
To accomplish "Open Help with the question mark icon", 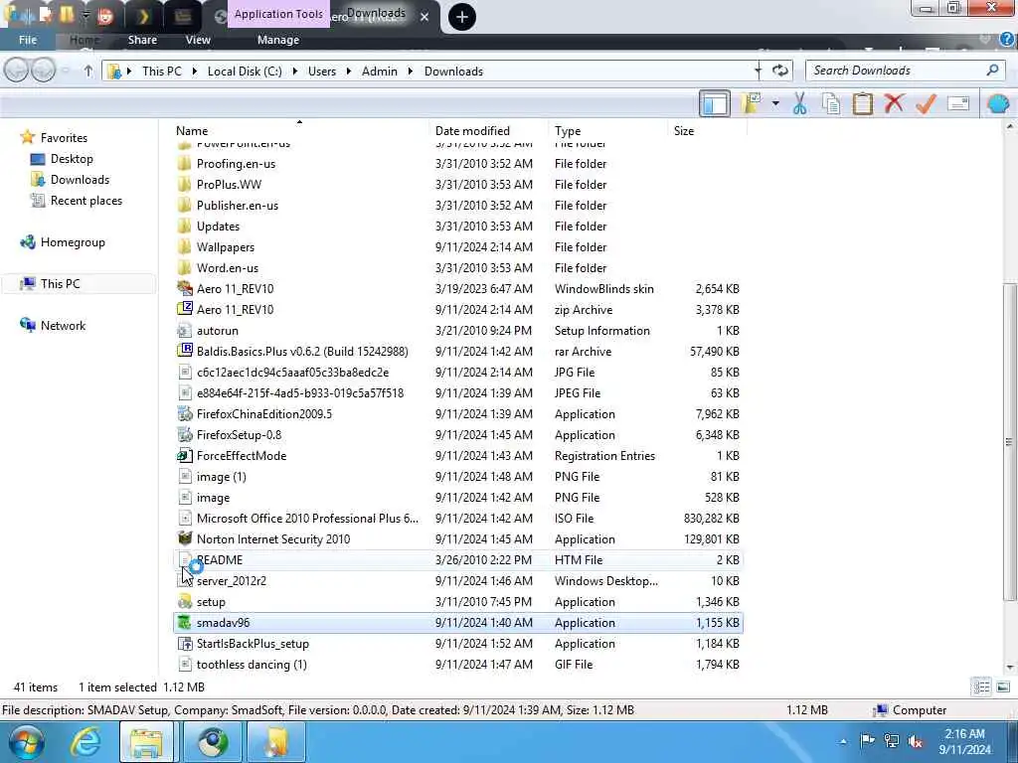I will (x=1008, y=40).
